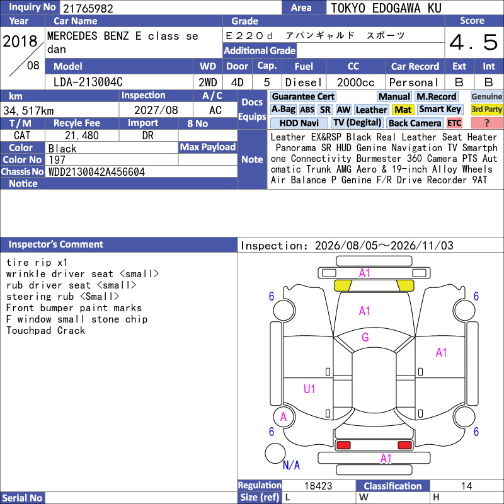The height and width of the screenshot is (504, 504).
Task: Click the comment 'Touchpad Crack'
Action: [45, 330]
